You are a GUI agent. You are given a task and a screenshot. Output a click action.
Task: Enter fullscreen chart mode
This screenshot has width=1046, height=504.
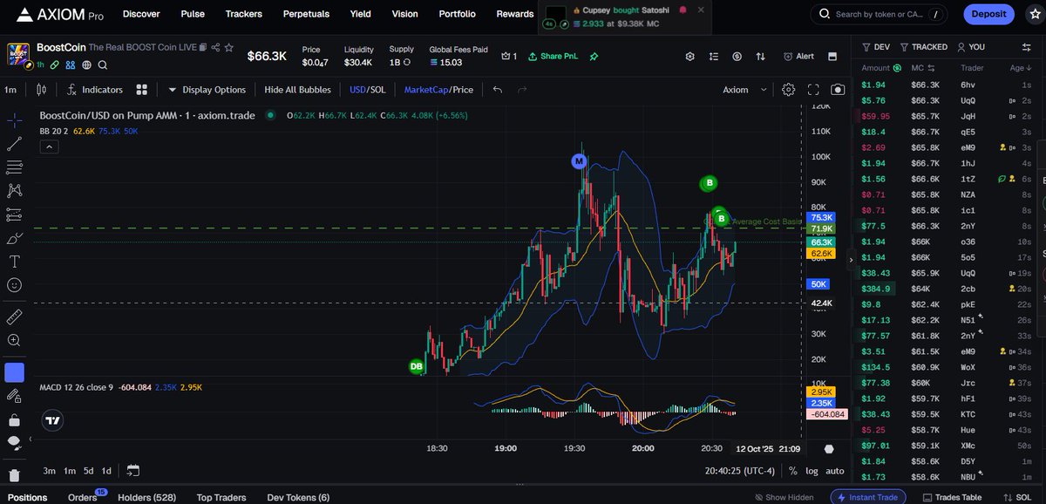[813, 90]
